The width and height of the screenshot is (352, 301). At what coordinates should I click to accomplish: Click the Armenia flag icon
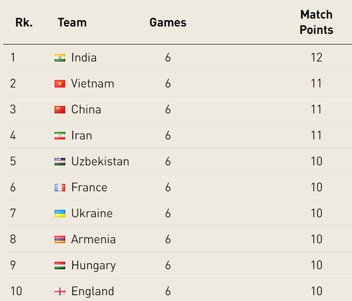pyautogui.click(x=60, y=240)
